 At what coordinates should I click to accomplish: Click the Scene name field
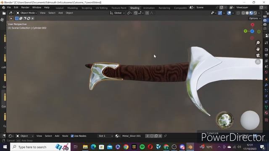pos(205,8)
